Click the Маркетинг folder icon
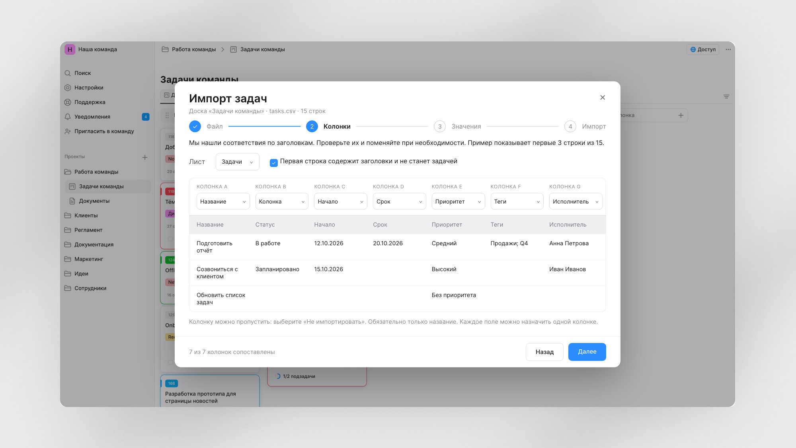This screenshot has height=448, width=796. point(68,259)
